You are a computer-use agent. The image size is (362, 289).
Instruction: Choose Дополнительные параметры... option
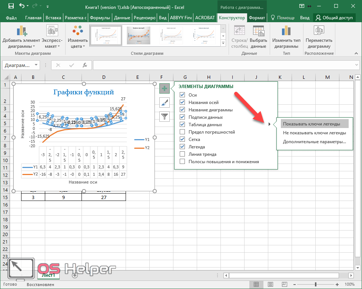314,142
